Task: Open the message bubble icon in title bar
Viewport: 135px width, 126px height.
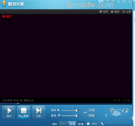Action: pos(107,2)
